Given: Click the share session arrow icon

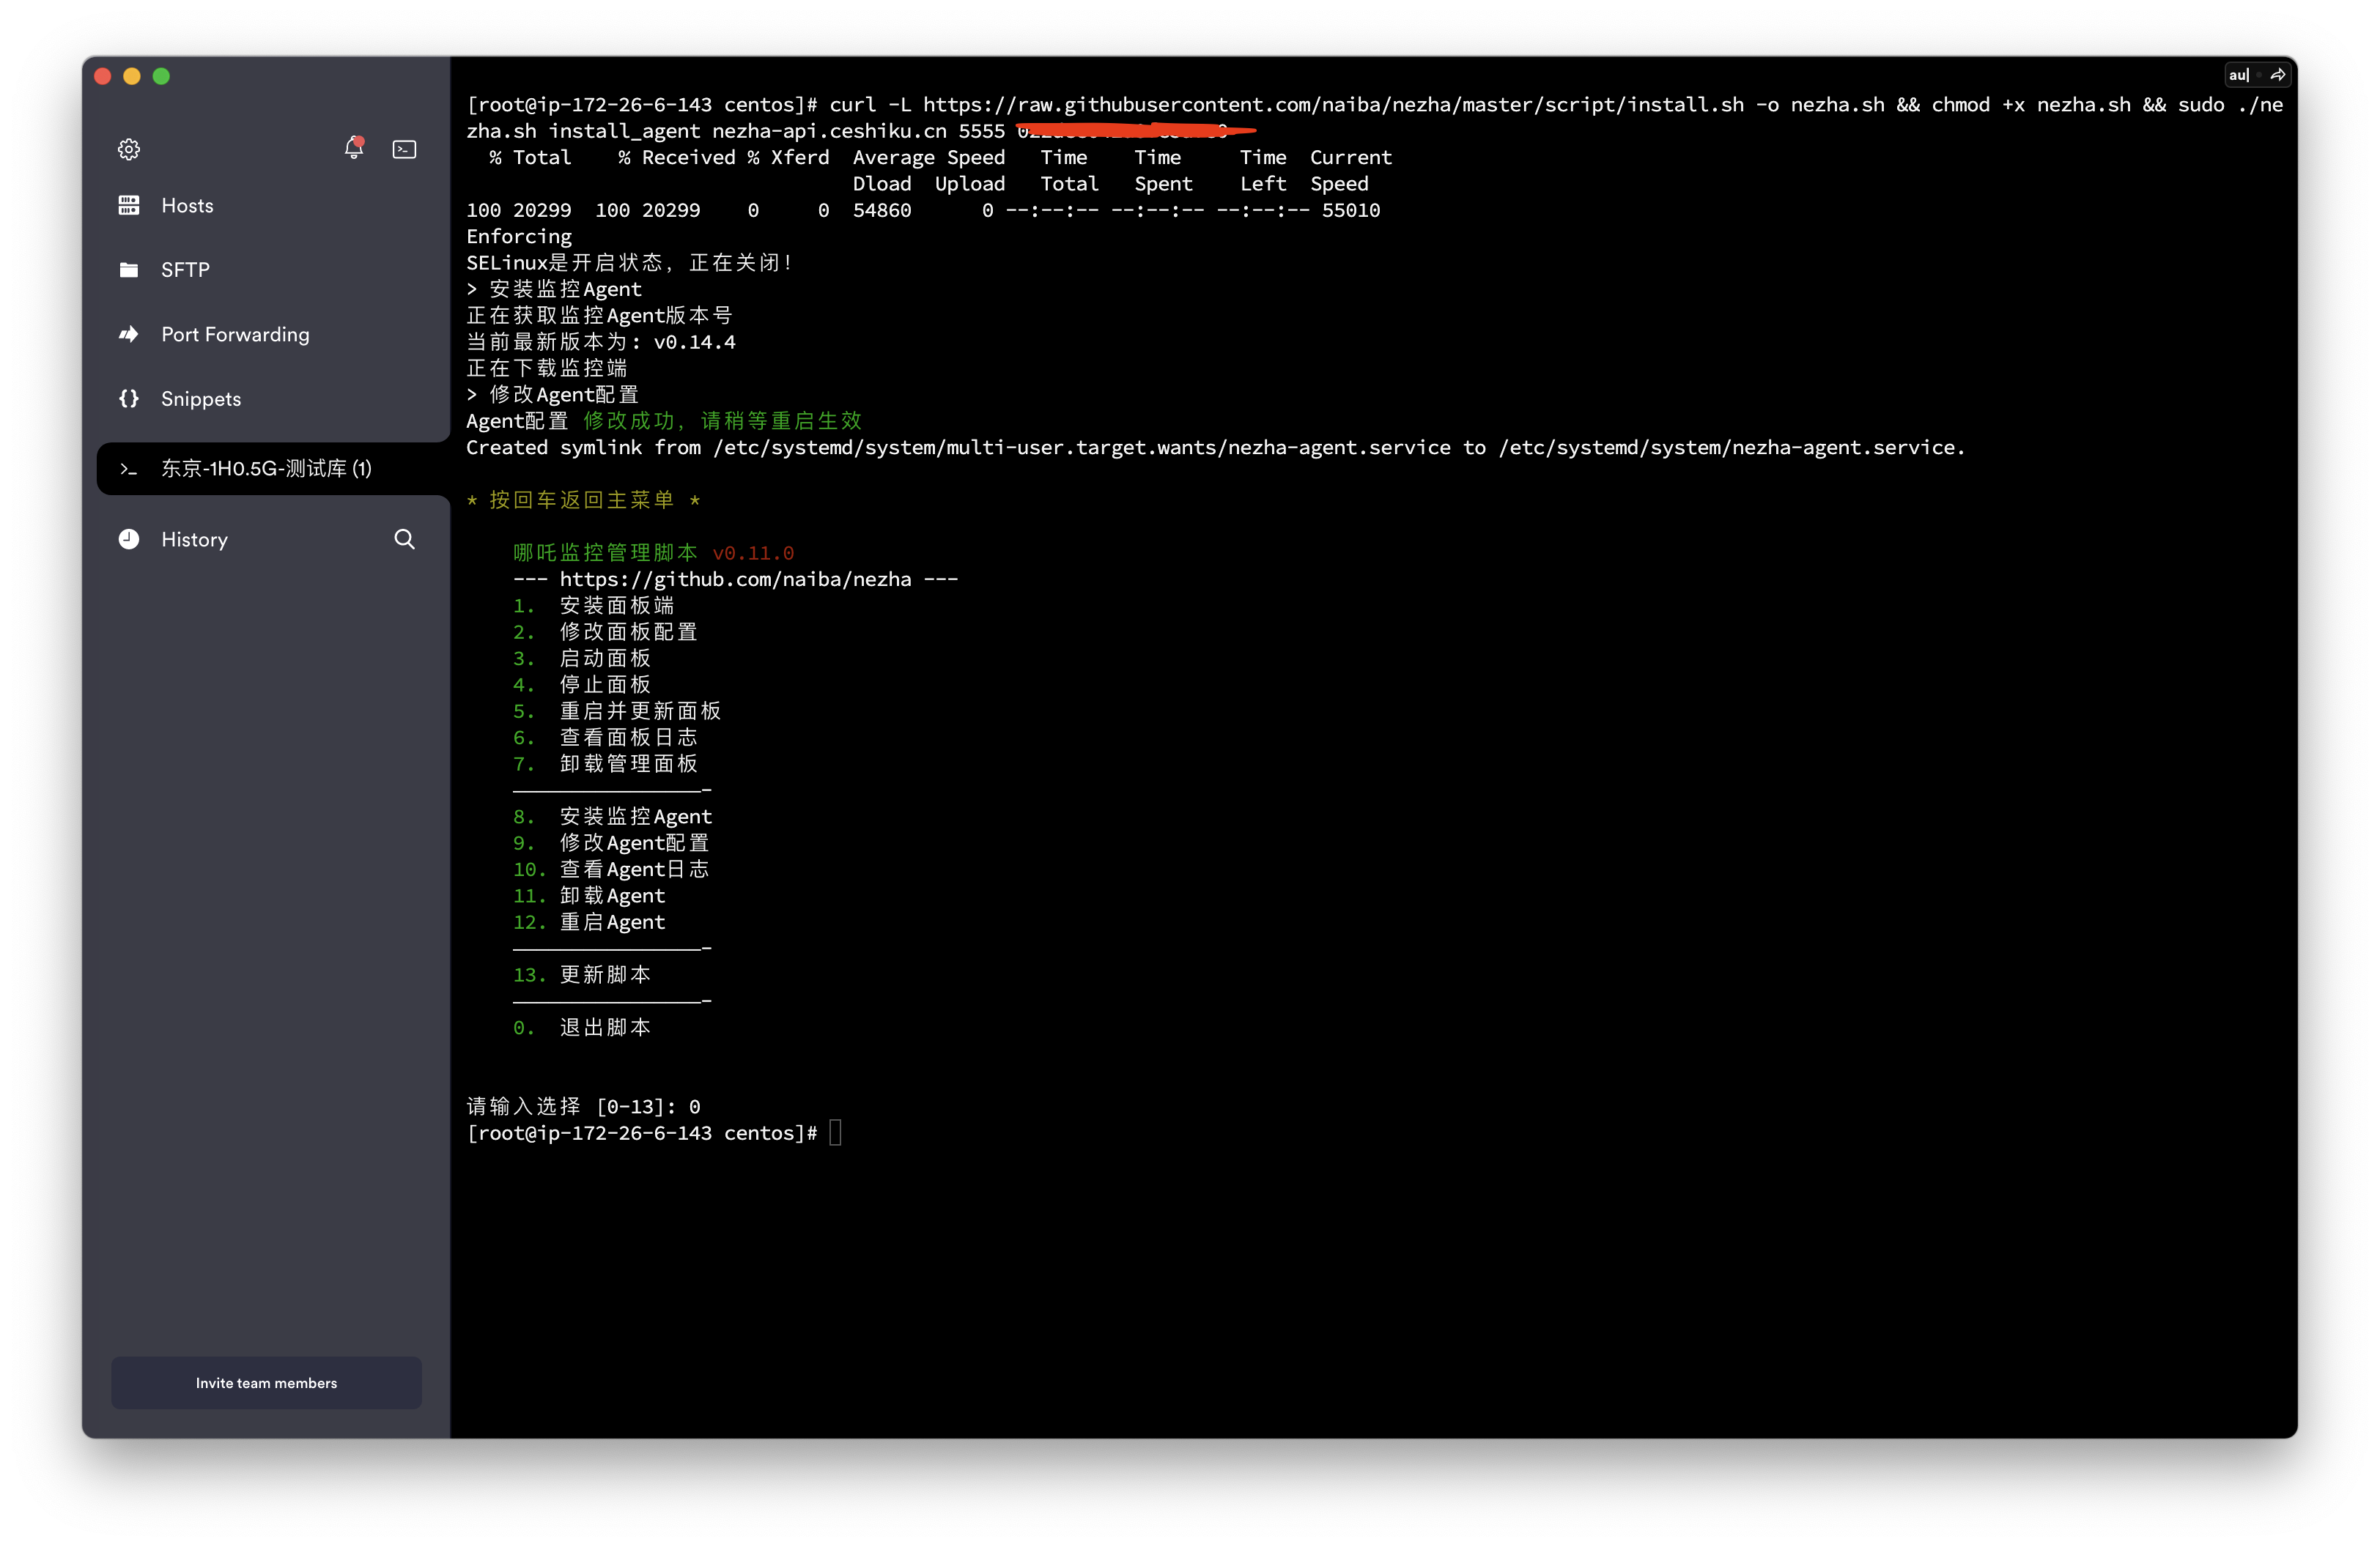Looking at the screenshot, I should 2277,75.
